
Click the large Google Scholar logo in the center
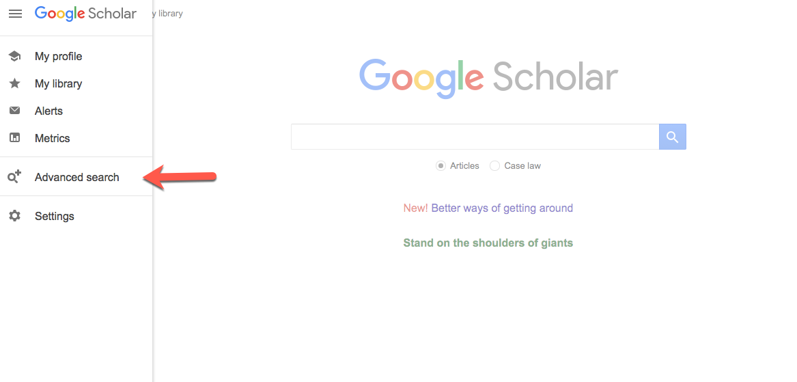(x=488, y=79)
